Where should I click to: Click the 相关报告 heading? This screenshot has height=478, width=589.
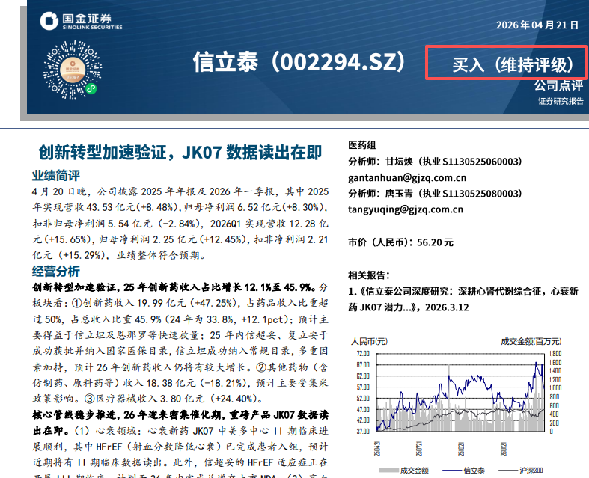[x=369, y=275]
